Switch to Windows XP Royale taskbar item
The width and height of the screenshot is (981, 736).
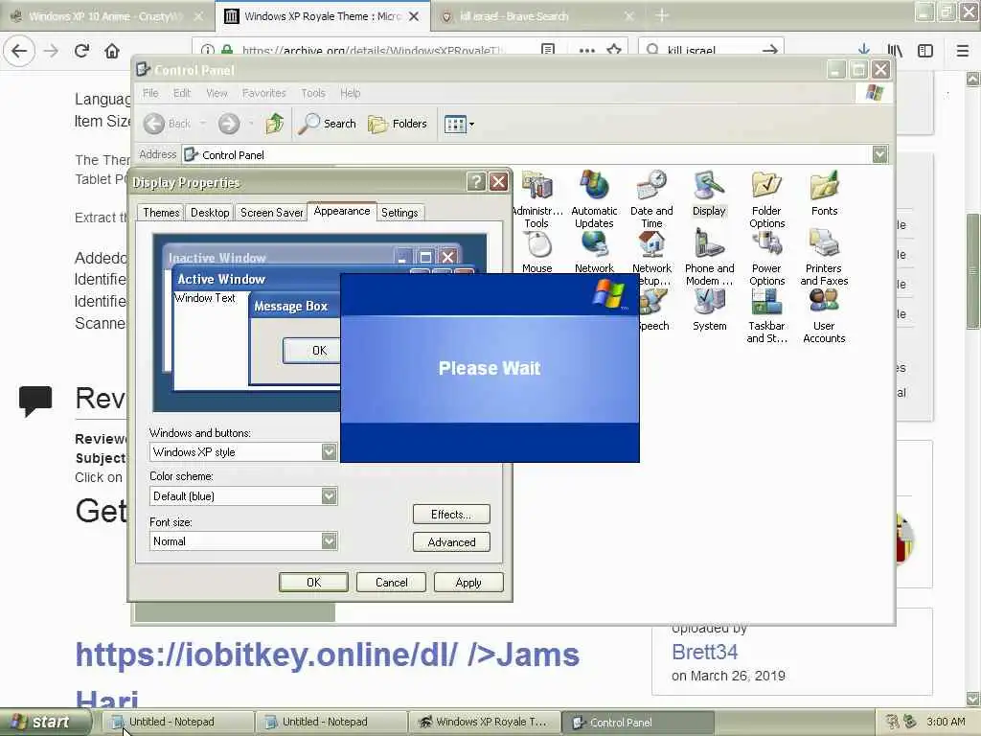(484, 723)
